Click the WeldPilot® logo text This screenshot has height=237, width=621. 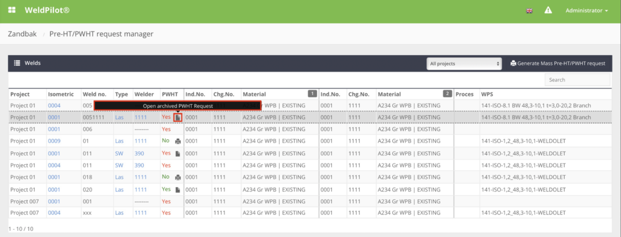tap(47, 10)
